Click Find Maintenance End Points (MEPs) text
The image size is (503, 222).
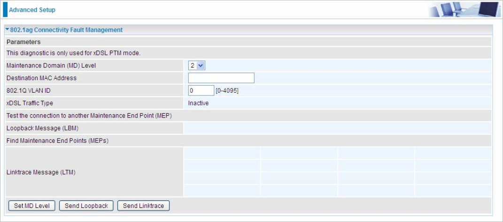[x=57, y=141]
